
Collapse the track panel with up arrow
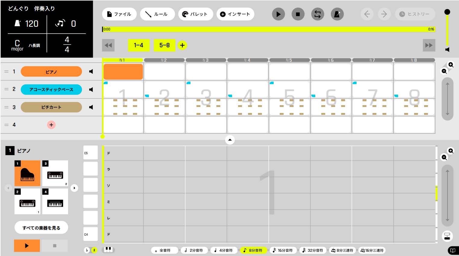pyautogui.click(x=230, y=140)
